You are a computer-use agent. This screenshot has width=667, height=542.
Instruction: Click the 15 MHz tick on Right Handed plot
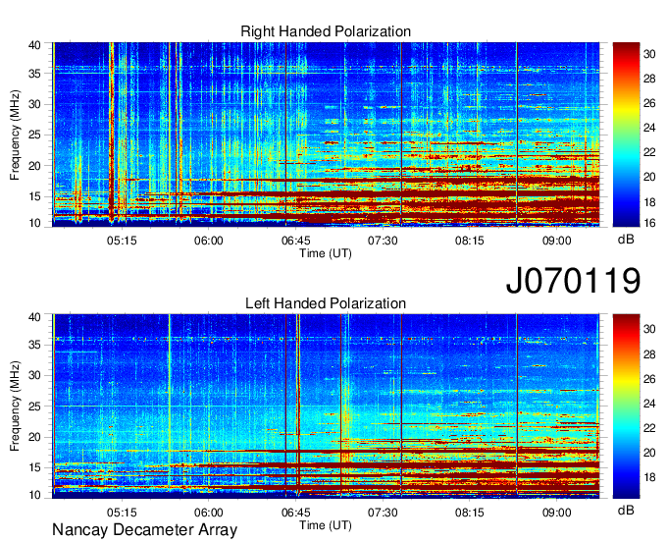click(x=34, y=196)
